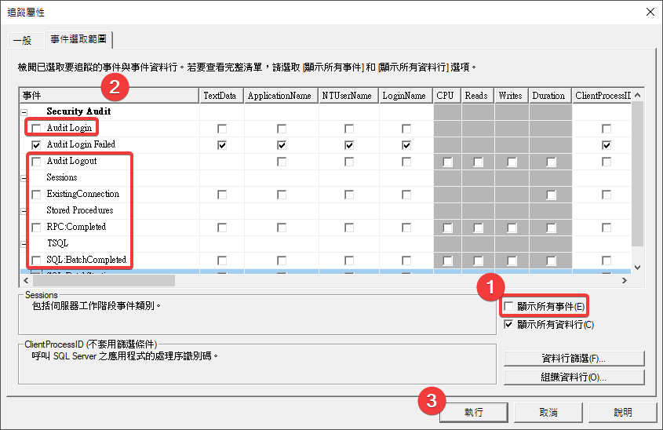
Task: Select the 事件選取範圍 tab
Action: (80, 39)
